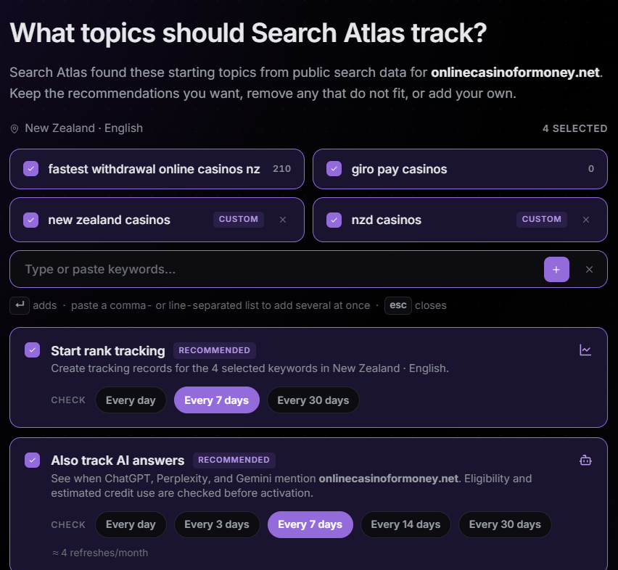This screenshot has width=618, height=570.
Task: Click the 'RECOMMENDED' badge beside Also track AI answers
Action: (234, 460)
